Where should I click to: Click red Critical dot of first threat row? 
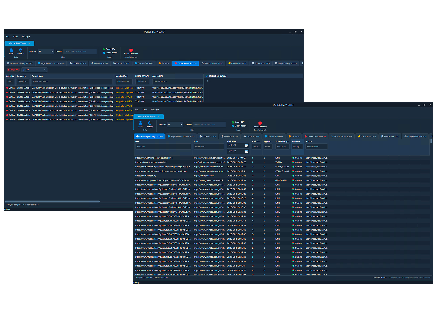(x=7, y=88)
